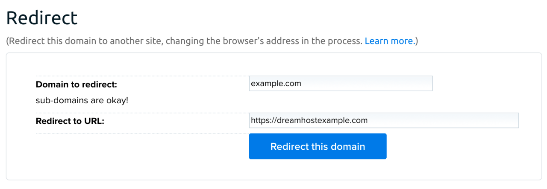547x189 pixels.
Task: Focus the Domain to redirect input field
Action: [340, 84]
